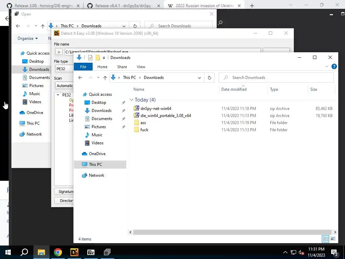Sort by Size column header
The width and height of the screenshot is (345, 259).
pyautogui.click(x=314, y=89)
